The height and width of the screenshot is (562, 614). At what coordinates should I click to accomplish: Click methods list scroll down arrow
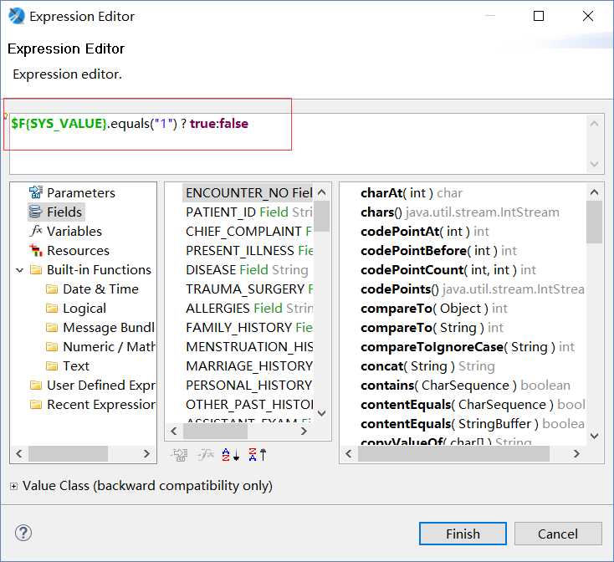(594, 436)
